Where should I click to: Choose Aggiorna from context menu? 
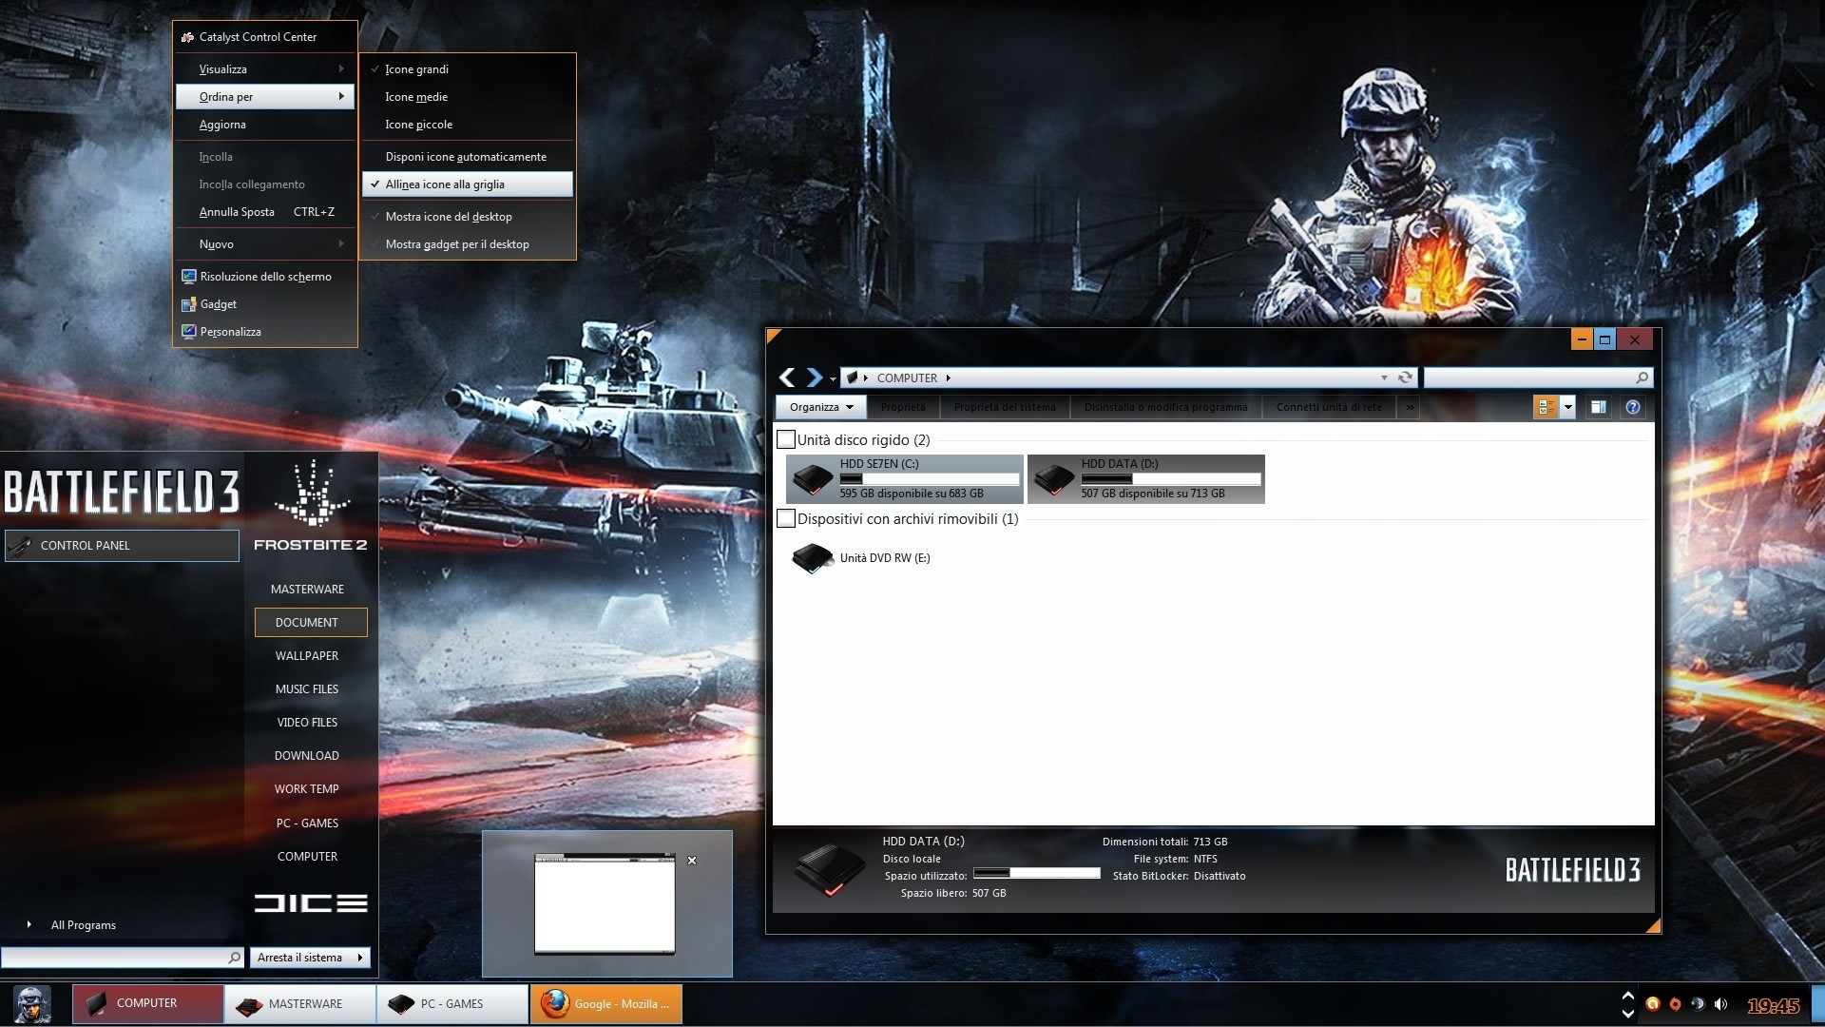click(x=265, y=125)
